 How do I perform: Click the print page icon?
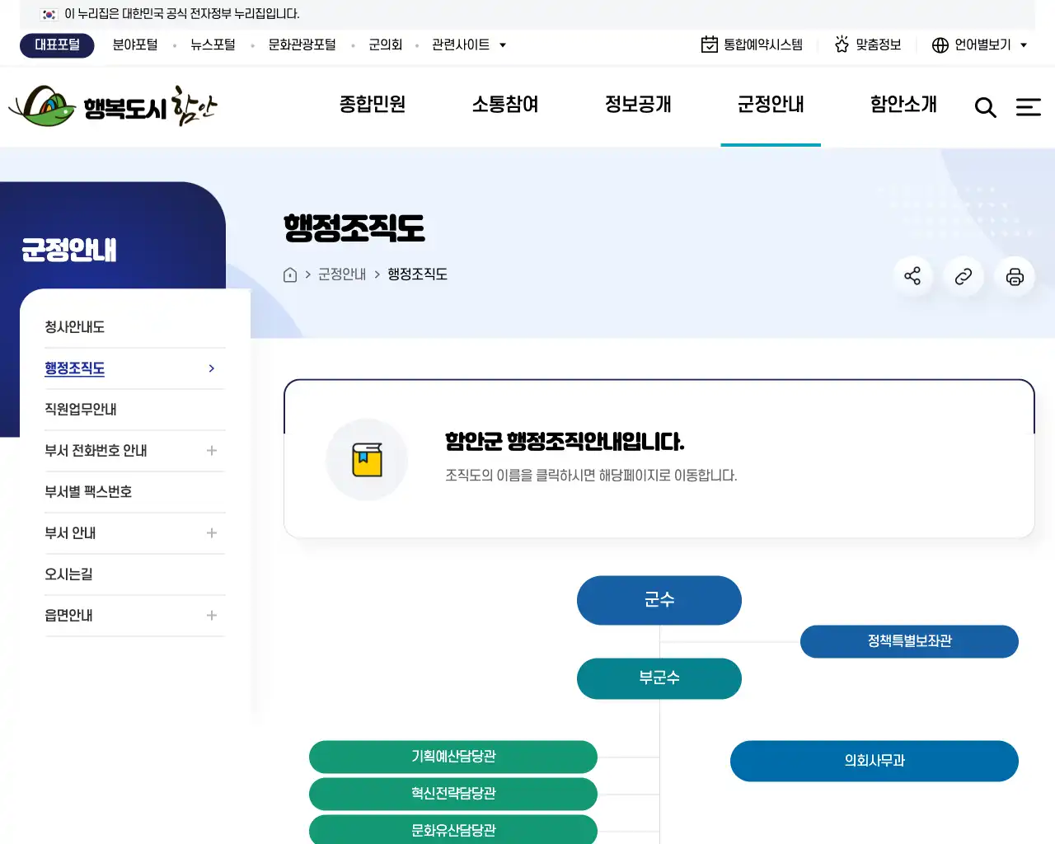[1015, 276]
